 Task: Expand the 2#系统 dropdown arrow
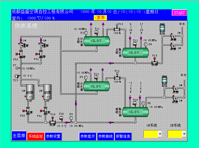(184, 134)
